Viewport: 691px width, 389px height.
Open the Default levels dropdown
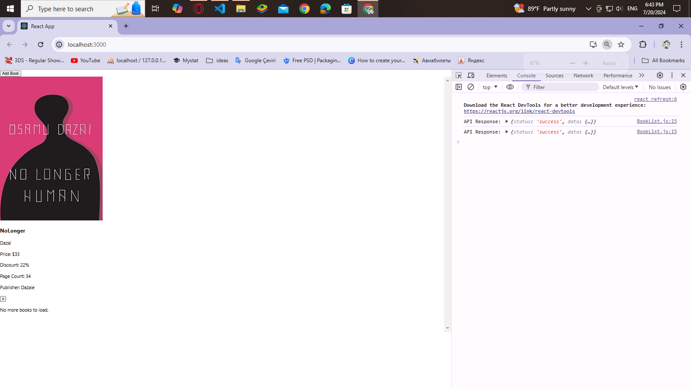620,87
